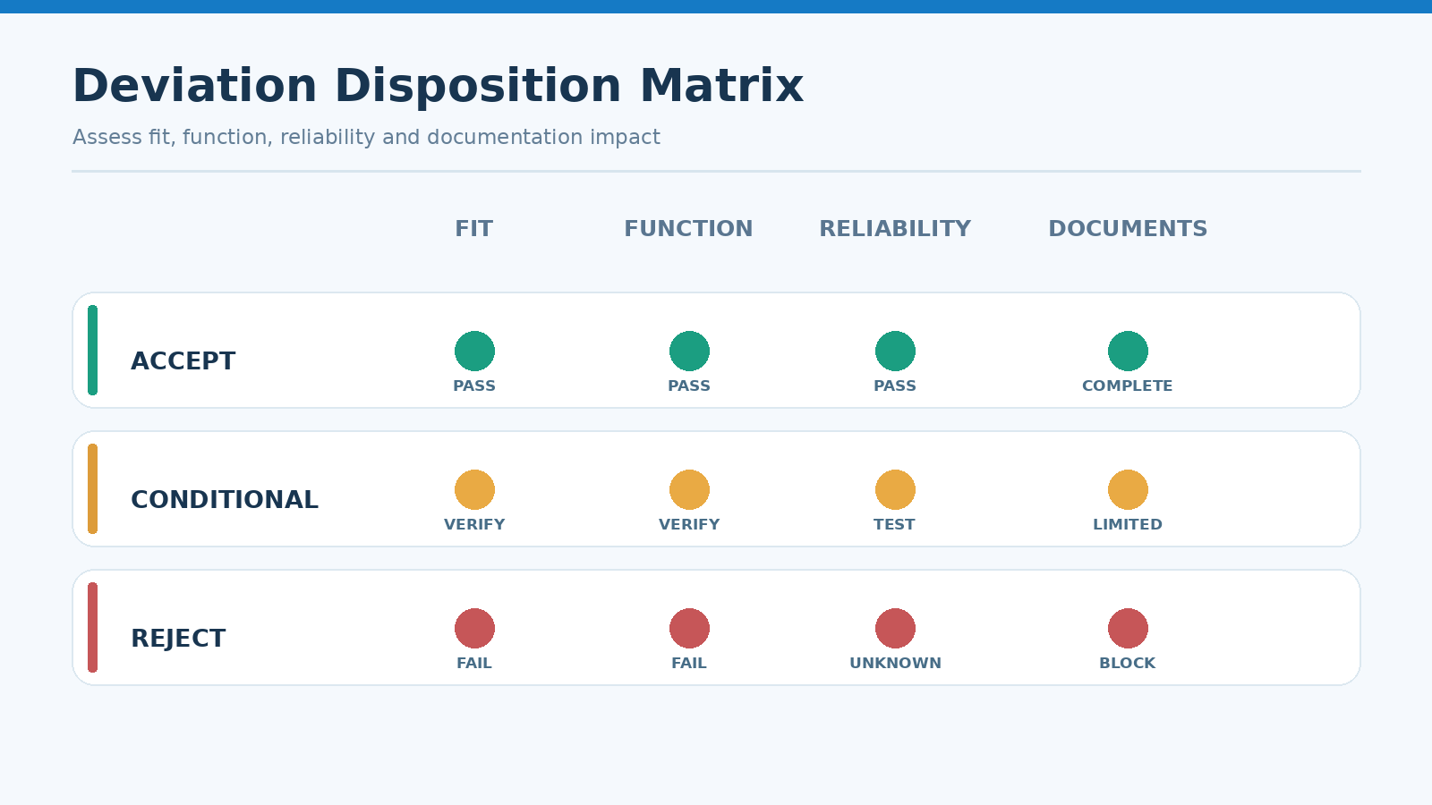Select the RELIABILITY column header
This screenshot has width=1432, height=805.
click(x=895, y=229)
